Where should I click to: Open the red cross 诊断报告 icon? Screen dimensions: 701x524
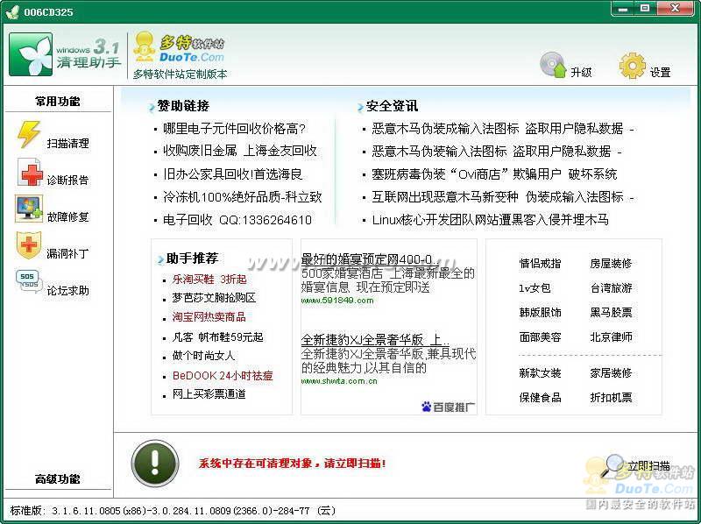click(x=30, y=172)
